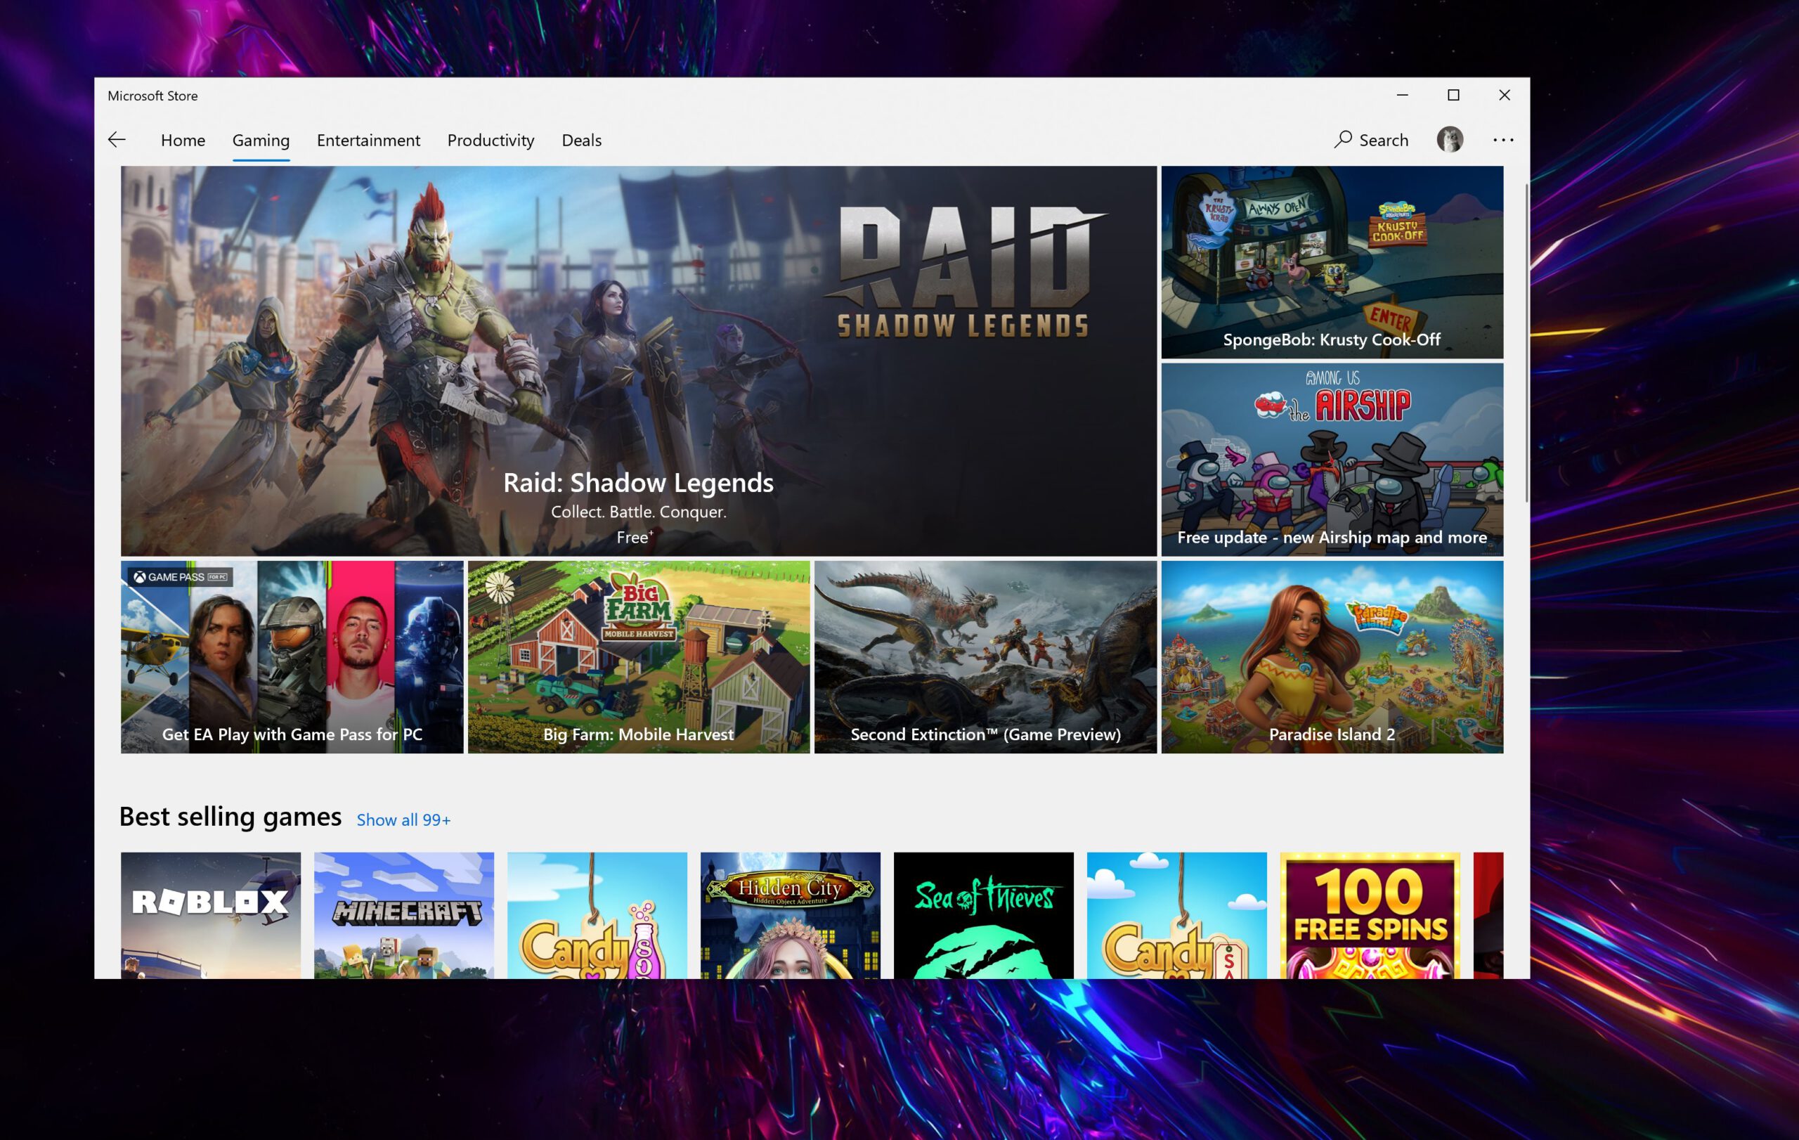The height and width of the screenshot is (1140, 1799).
Task: Select the Hidden City game tile
Action: coord(791,915)
